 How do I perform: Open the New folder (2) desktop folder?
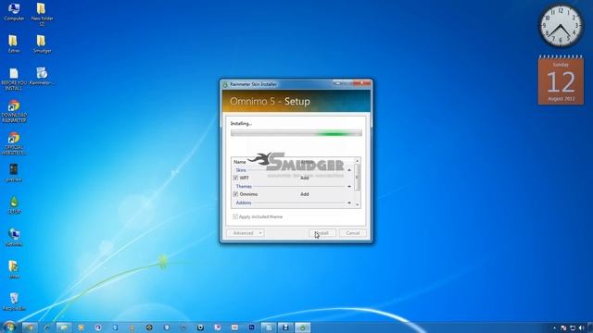click(42, 14)
